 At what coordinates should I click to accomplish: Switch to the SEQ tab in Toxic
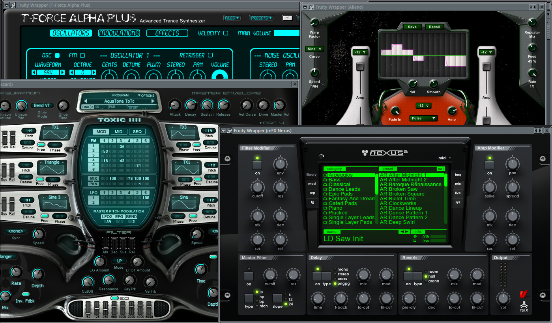click(137, 132)
